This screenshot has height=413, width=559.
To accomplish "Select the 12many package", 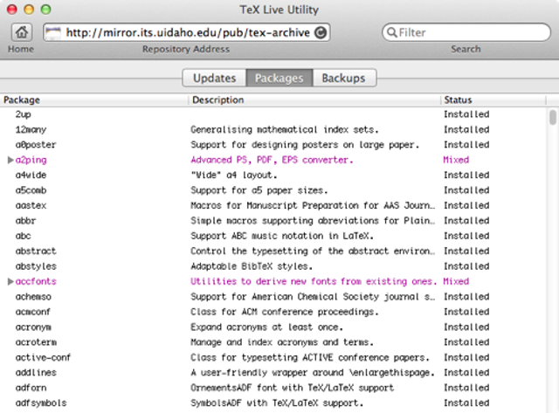I will click(31, 130).
